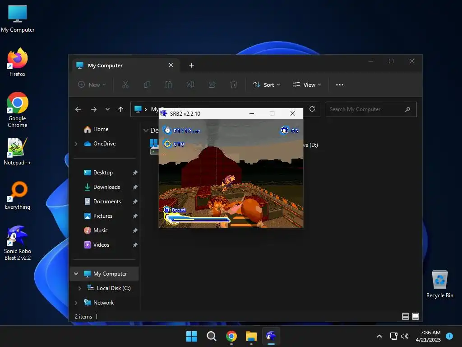Open the Sort dropdown

click(266, 84)
